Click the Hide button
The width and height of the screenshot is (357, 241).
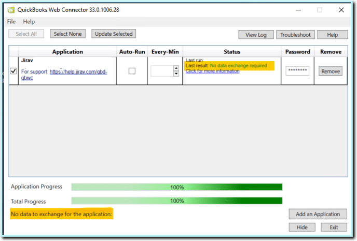[302, 228]
